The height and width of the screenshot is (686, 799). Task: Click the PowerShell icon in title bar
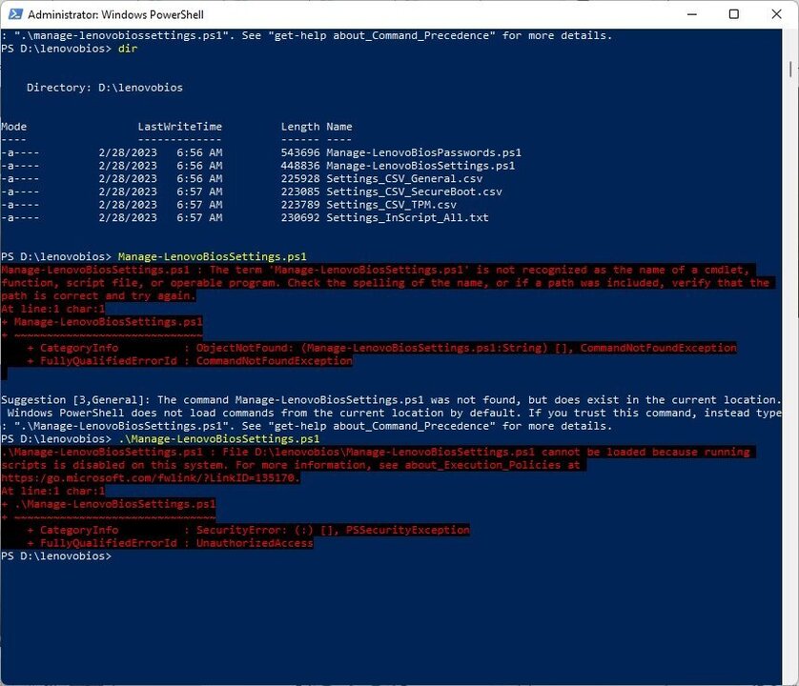tap(13, 14)
